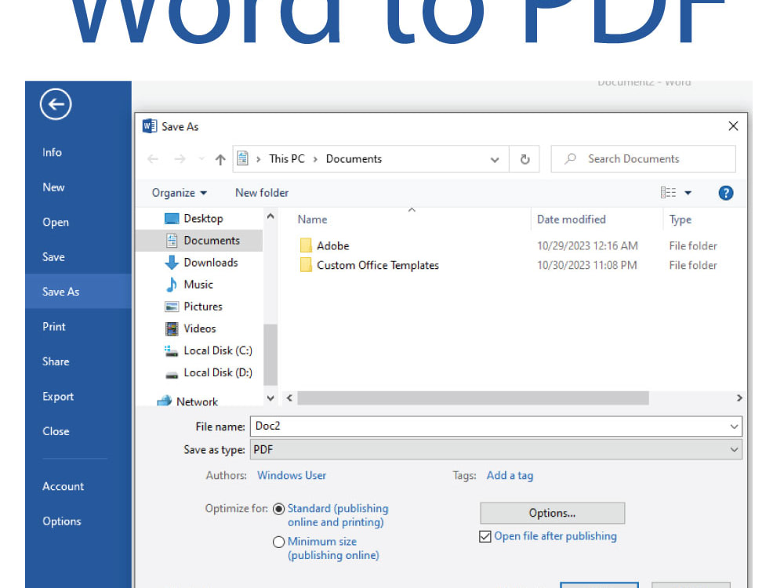Click the Local Disk (D:) drive icon

172,374
